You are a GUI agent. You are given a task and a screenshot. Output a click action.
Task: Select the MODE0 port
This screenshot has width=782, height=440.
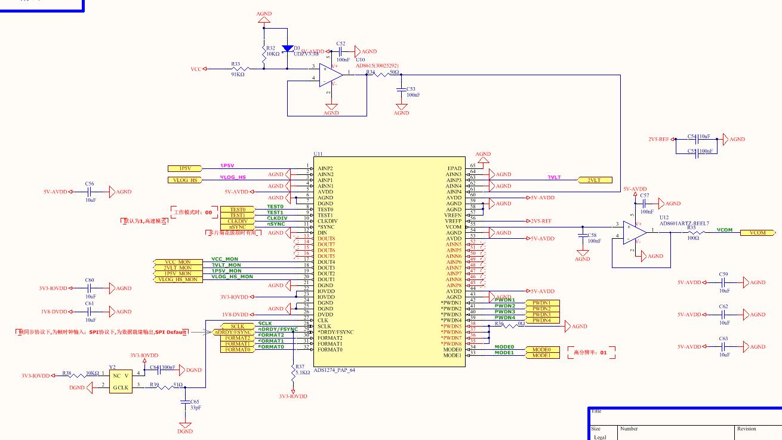point(543,350)
